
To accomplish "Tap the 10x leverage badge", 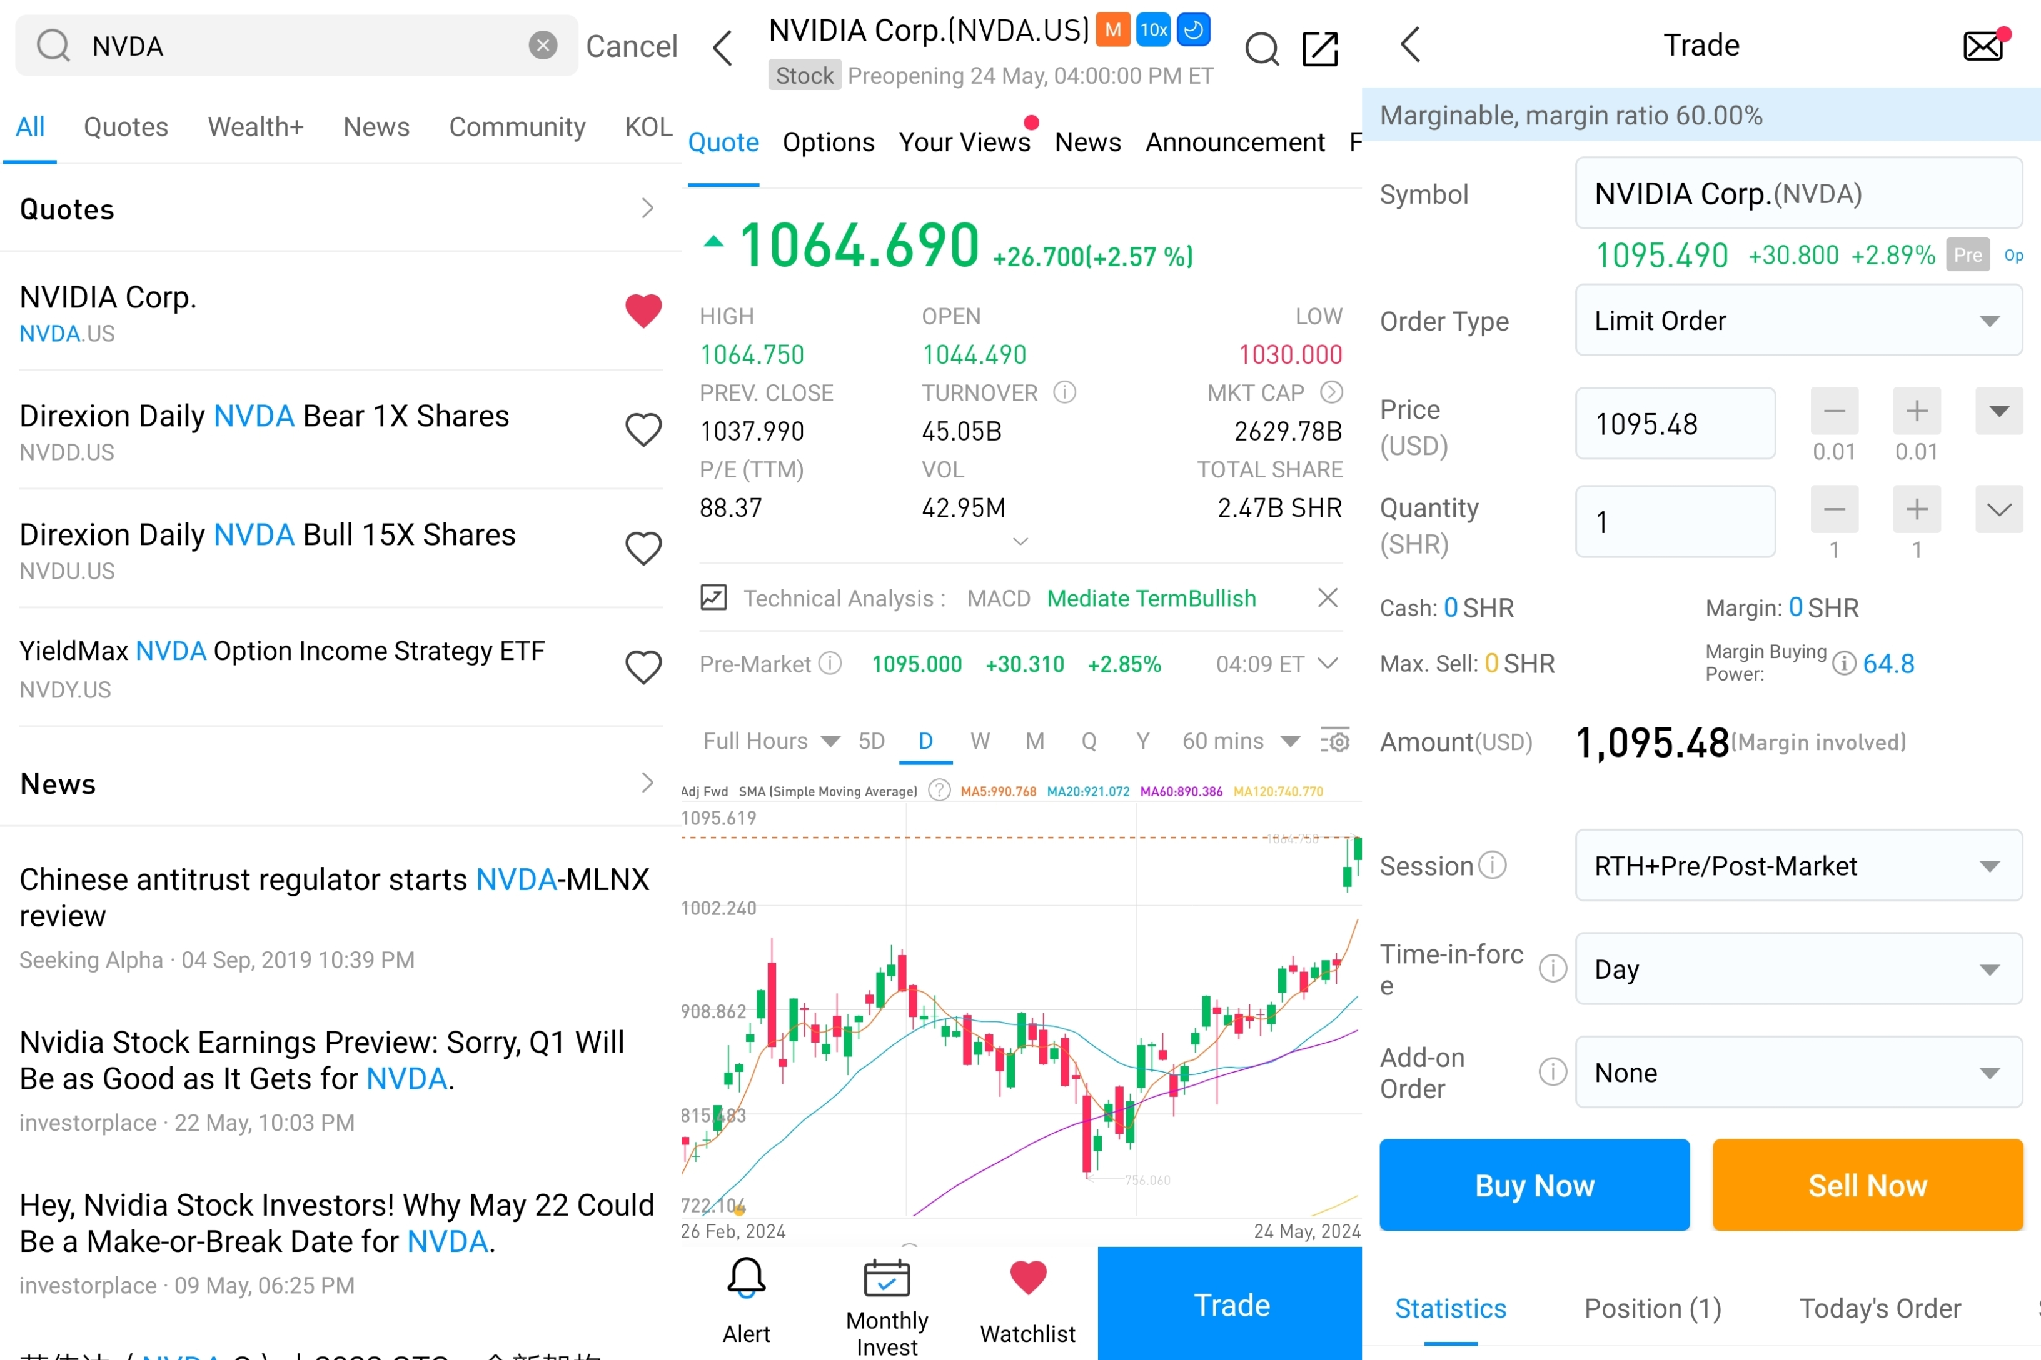I will coord(1152,31).
